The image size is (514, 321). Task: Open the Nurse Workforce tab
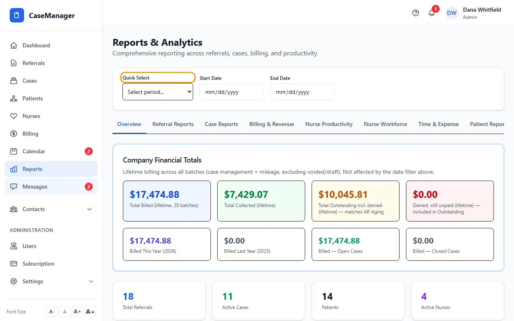point(385,124)
